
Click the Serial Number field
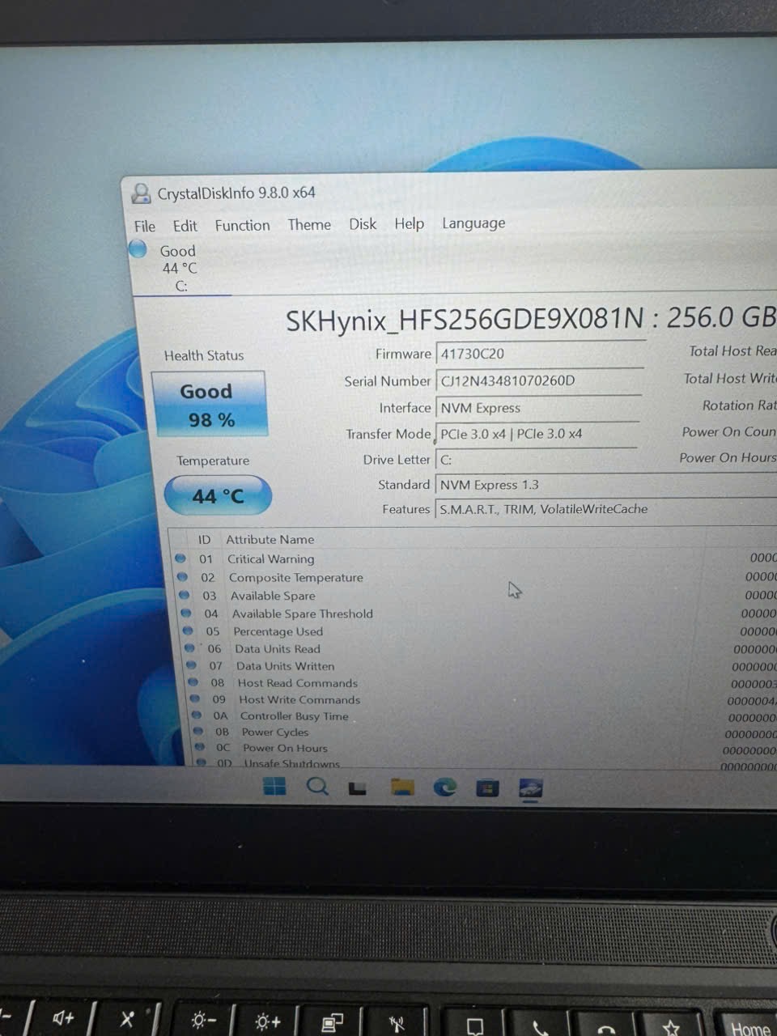(538, 380)
